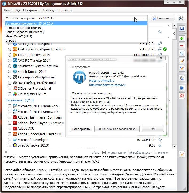Click the green plus add item icon
This screenshot has height=193, width=189.
coord(182,38)
